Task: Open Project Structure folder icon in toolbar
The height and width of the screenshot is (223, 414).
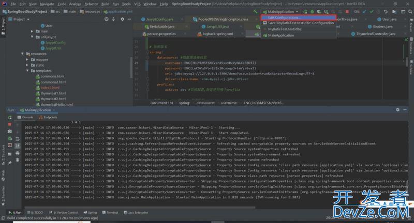Action: click(x=394, y=11)
